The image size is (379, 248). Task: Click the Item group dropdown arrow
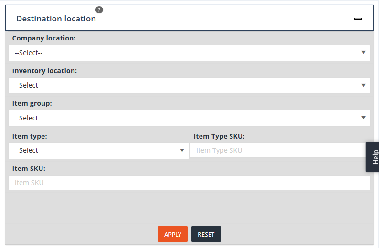pos(363,118)
